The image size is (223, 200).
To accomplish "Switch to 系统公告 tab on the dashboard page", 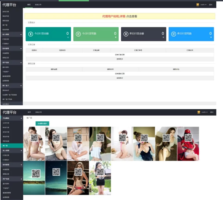I will coord(38,5).
